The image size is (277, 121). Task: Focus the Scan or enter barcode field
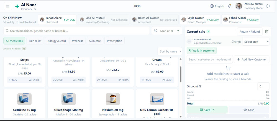tap(166, 31)
